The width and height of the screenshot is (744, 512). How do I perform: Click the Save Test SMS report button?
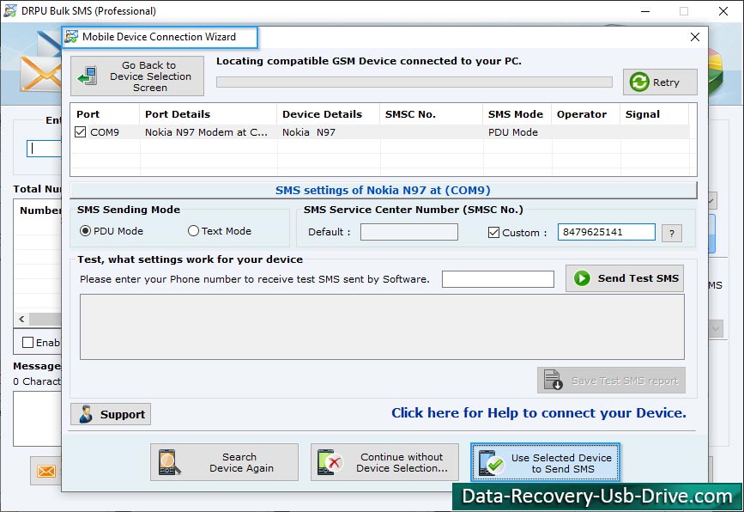pyautogui.click(x=611, y=380)
